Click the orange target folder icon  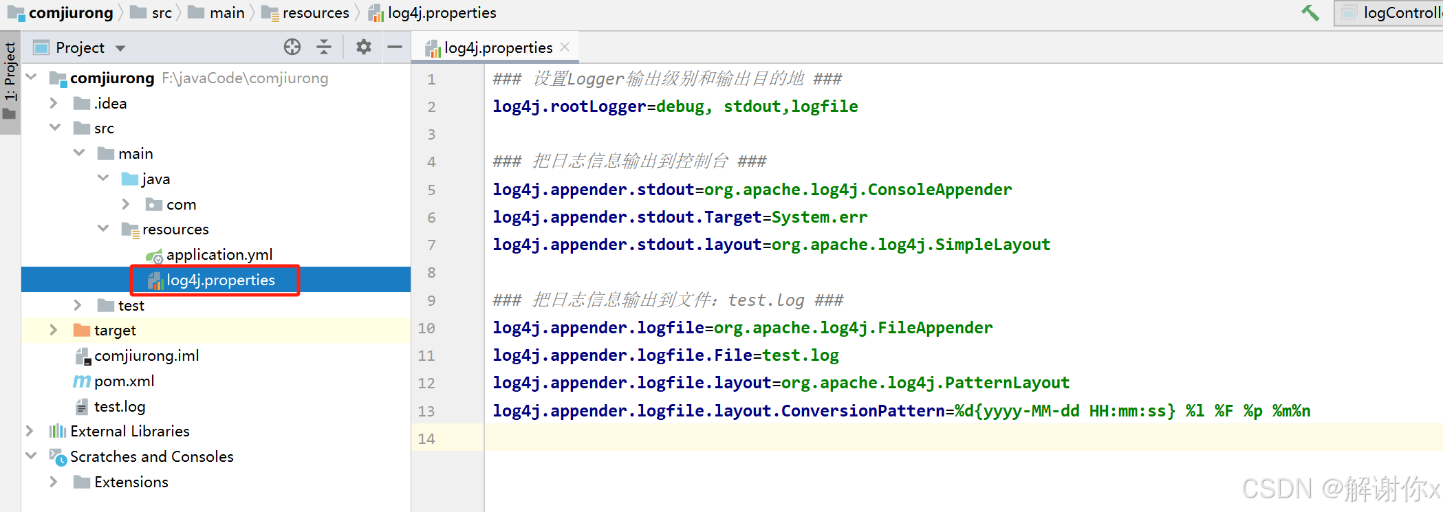(x=82, y=330)
